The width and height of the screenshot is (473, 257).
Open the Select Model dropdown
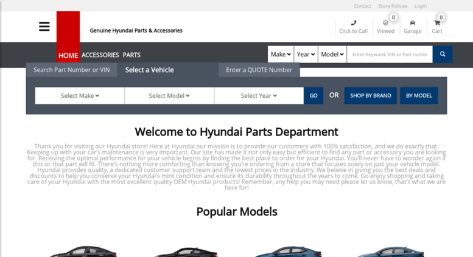(x=169, y=96)
